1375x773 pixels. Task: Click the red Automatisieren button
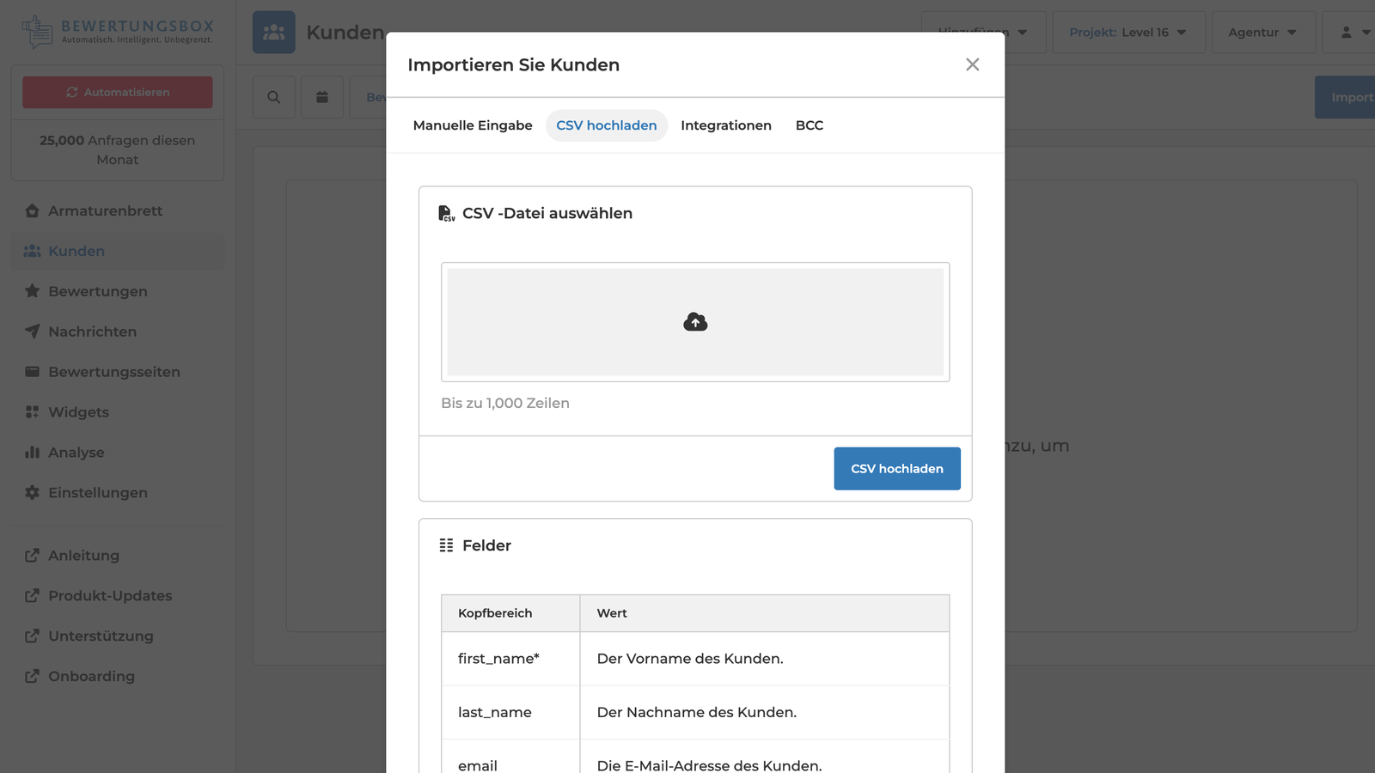118,93
